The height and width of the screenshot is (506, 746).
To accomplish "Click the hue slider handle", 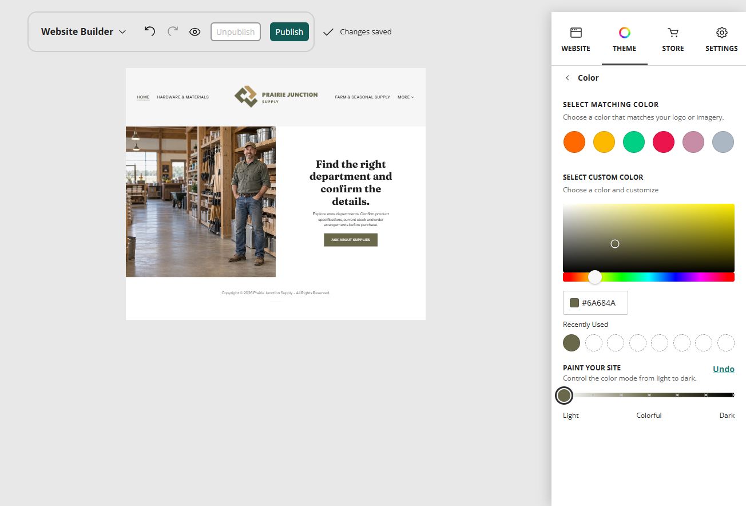I will pyautogui.click(x=595, y=277).
